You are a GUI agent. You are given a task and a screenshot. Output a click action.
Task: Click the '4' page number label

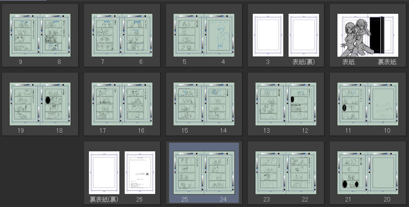[223, 62]
